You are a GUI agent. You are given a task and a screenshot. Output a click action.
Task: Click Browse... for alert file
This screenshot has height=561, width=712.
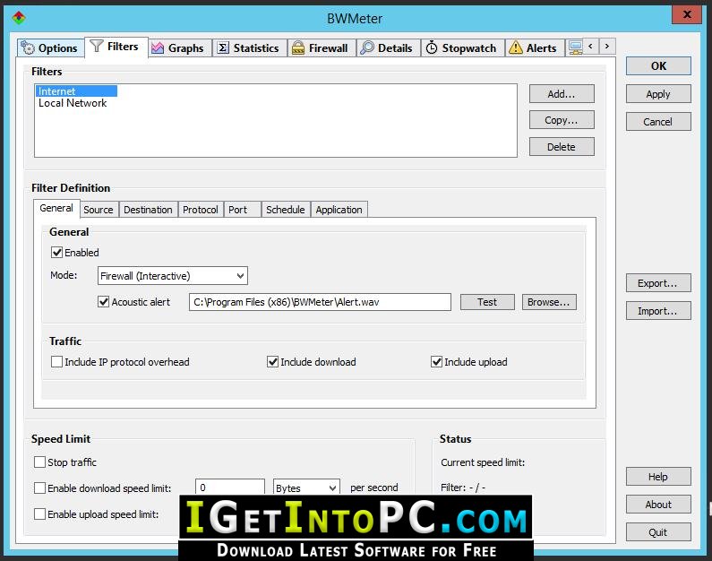pyautogui.click(x=549, y=302)
